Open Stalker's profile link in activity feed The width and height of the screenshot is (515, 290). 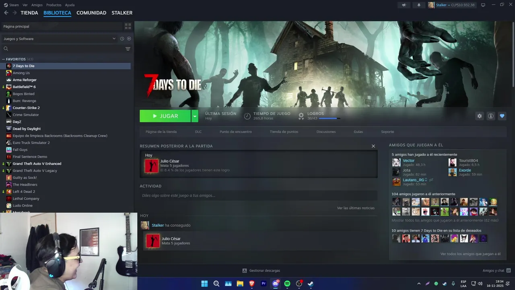158,225
